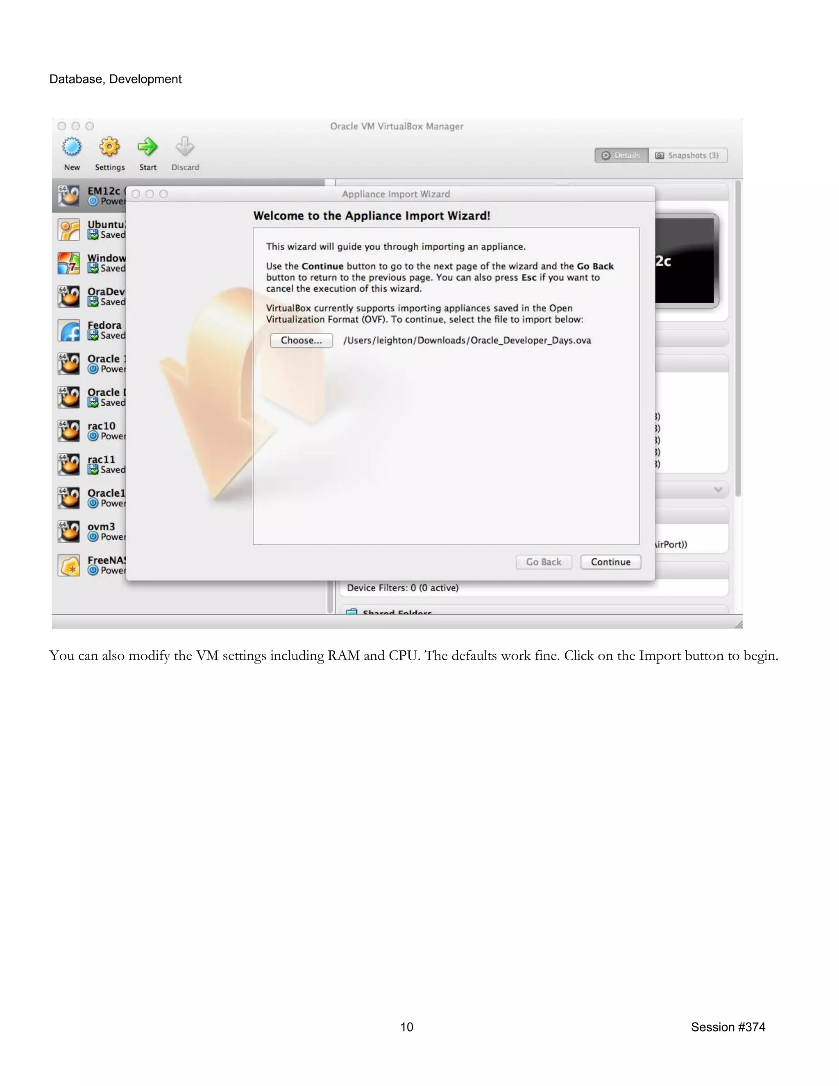Viewport: 839px width, 1086px height.
Task: Click the rac11 saved state icon
Action: point(93,469)
